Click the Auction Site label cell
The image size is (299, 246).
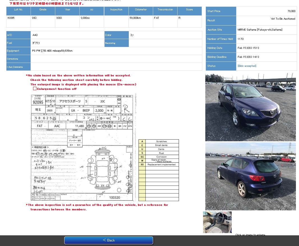(x=221, y=30)
